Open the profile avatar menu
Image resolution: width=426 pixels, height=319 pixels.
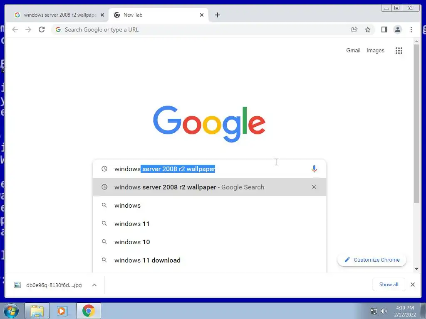pyautogui.click(x=397, y=29)
